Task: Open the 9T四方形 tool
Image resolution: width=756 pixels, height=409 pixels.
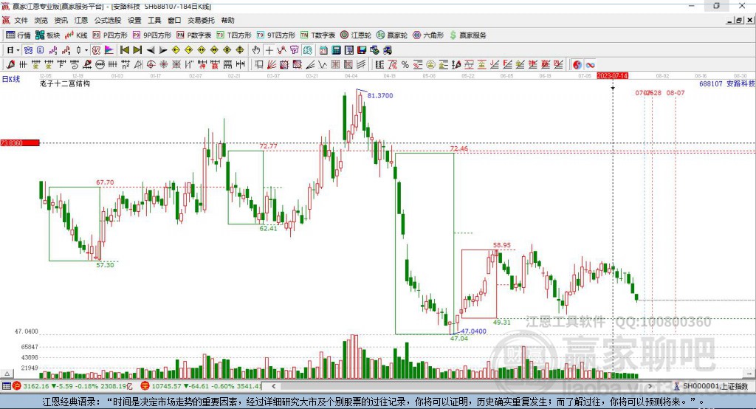Action: click(x=276, y=35)
